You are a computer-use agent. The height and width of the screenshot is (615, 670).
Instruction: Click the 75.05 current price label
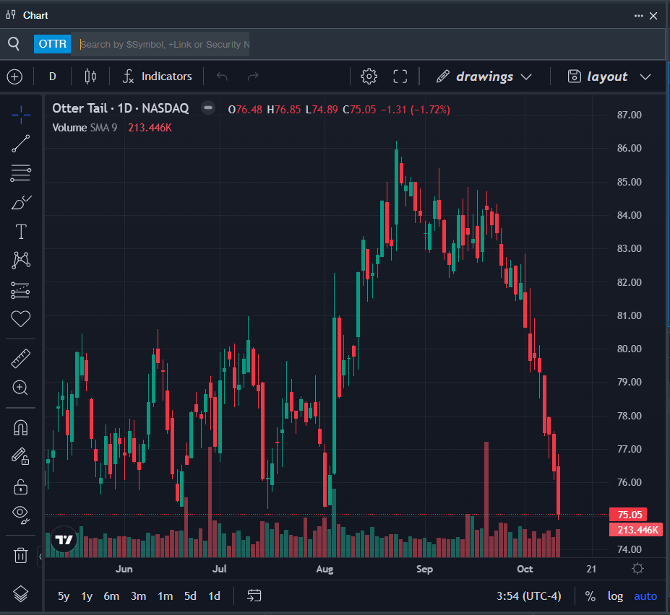(627, 515)
